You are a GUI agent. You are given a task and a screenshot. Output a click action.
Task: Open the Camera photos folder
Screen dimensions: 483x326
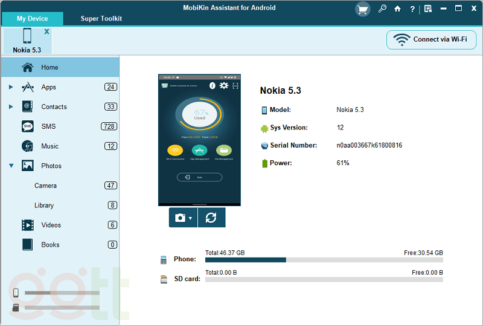pyautogui.click(x=45, y=186)
